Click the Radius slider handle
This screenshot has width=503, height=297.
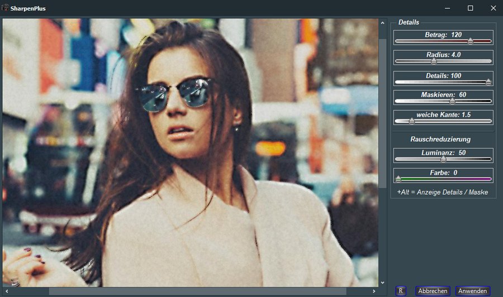[x=433, y=61]
